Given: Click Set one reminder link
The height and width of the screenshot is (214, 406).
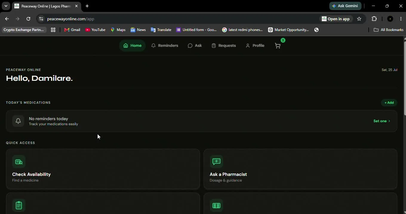Looking at the screenshot, I should click(382, 121).
